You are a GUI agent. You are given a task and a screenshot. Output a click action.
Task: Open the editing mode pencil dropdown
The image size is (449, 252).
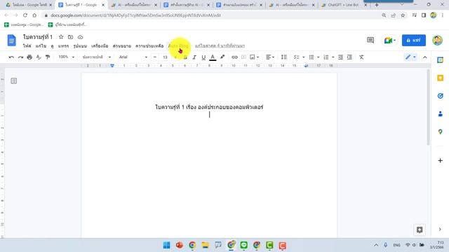(410, 57)
